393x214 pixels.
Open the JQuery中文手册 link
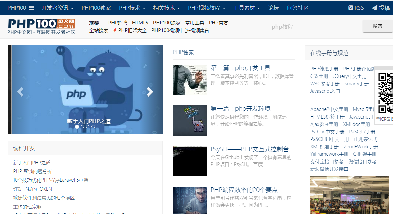[350, 76]
